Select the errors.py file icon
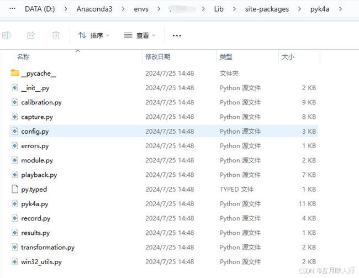 15,145
